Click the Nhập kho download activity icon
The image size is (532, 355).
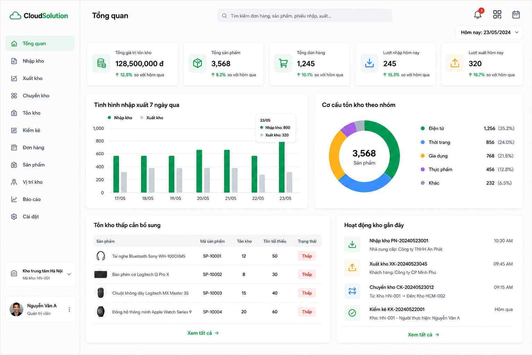tap(352, 244)
